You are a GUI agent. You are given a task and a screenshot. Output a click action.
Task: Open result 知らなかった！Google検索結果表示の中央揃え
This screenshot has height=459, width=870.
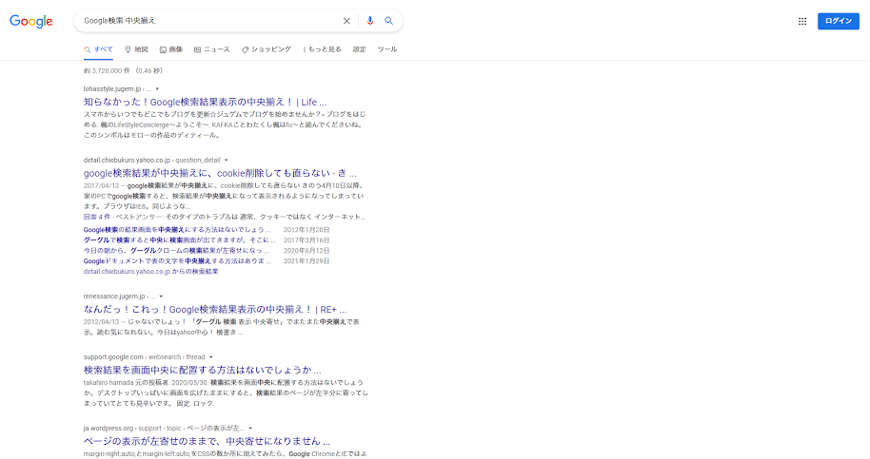[205, 102]
